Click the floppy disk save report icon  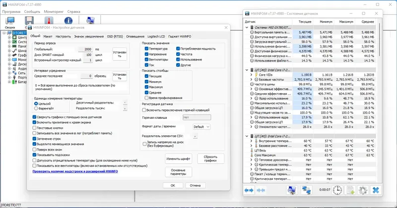point(29,20)
